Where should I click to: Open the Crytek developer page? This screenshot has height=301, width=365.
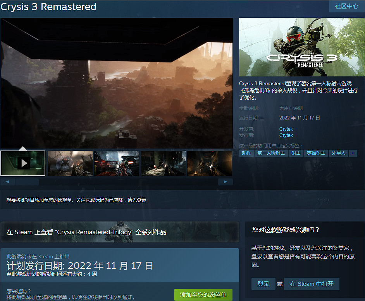pyautogui.click(x=286, y=129)
